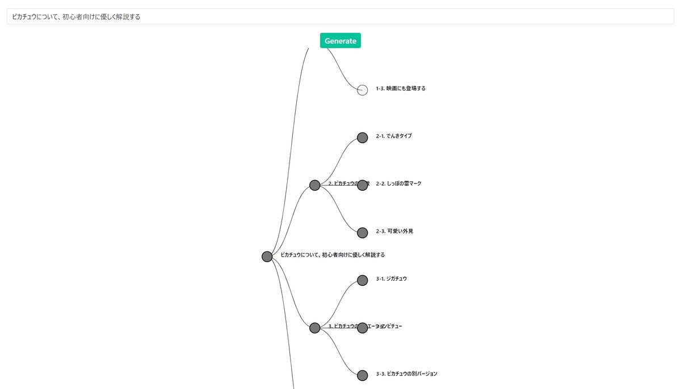Image resolution: width=681 pixels, height=389 pixels.
Task: Click the circle for node 3-2
Action: 363,327
